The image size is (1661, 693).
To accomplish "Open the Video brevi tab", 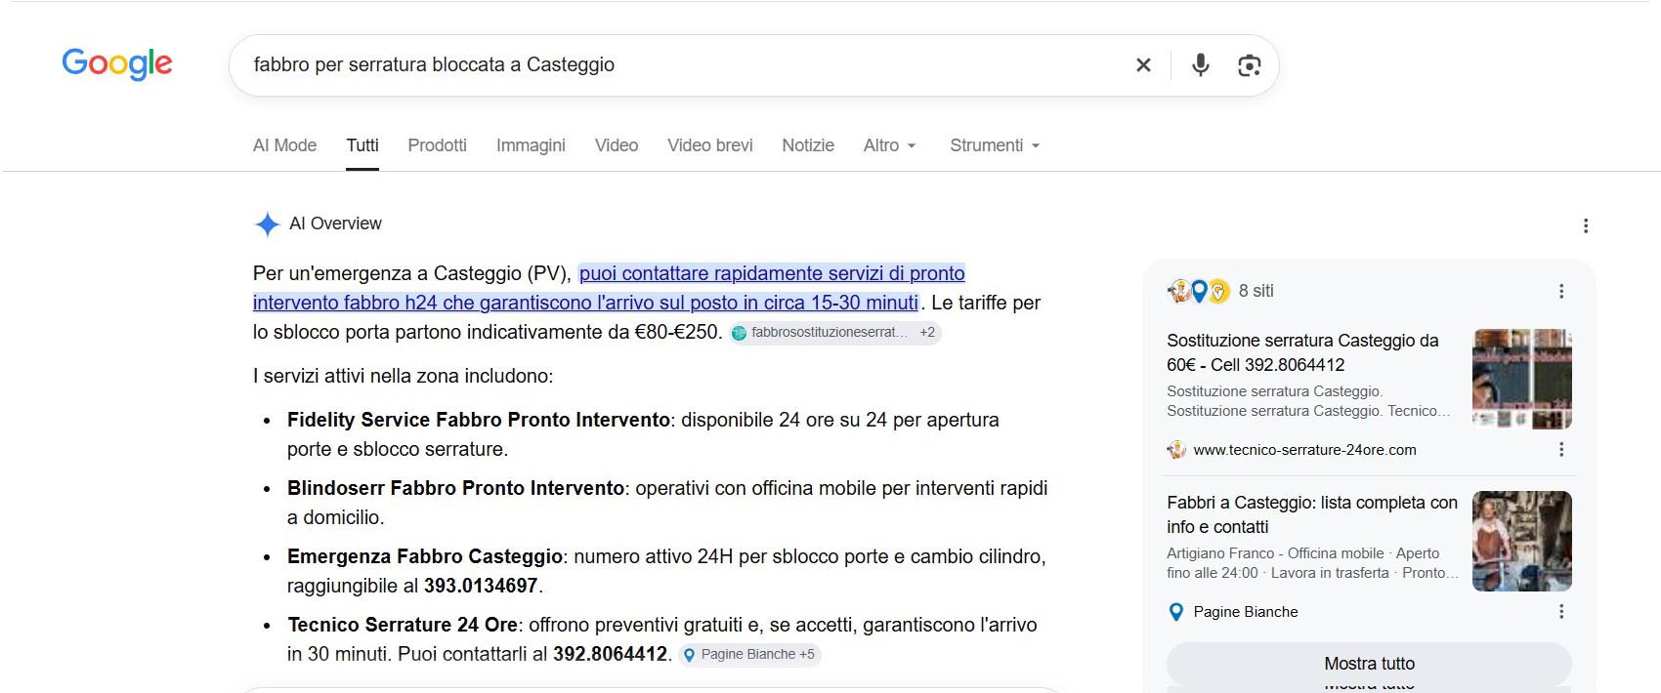I will (710, 145).
